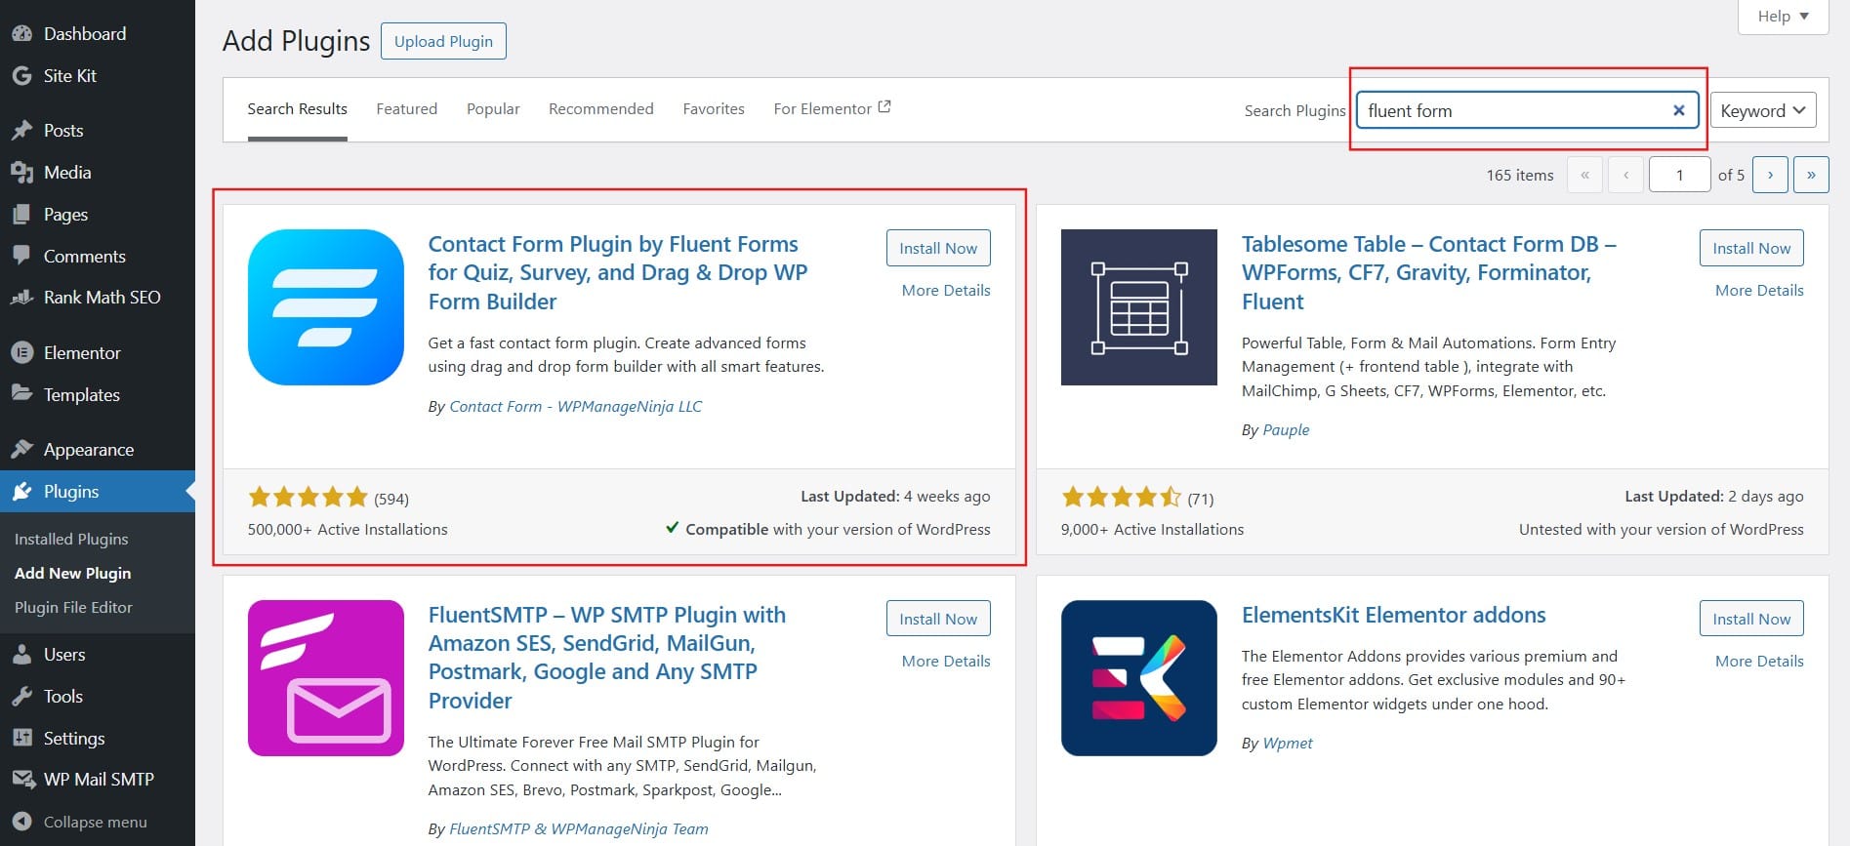The width and height of the screenshot is (1850, 846).
Task: Open the FluentSMTP plugin logo thumbnail
Action: pos(326,678)
